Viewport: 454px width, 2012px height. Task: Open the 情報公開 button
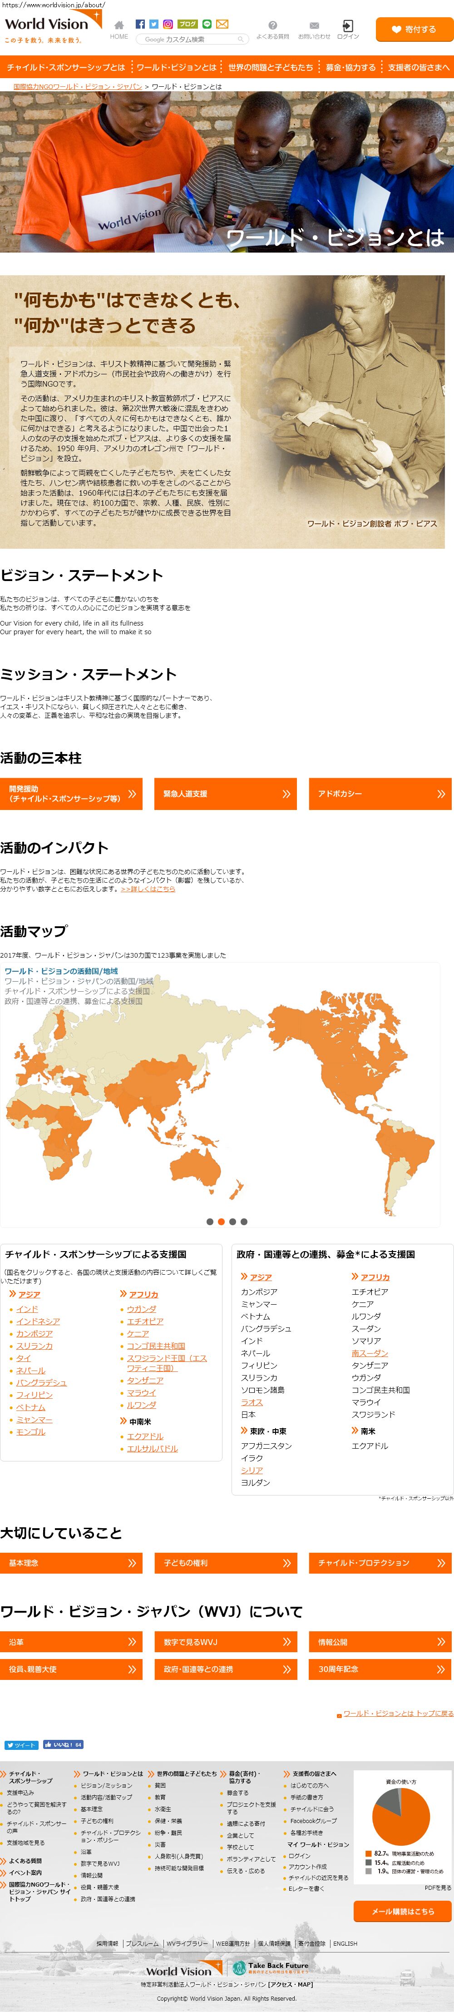click(380, 1642)
